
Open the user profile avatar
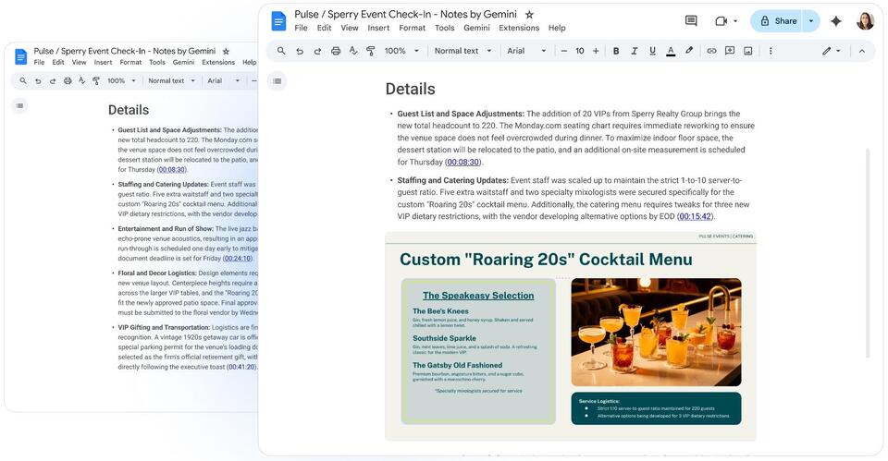point(865,21)
